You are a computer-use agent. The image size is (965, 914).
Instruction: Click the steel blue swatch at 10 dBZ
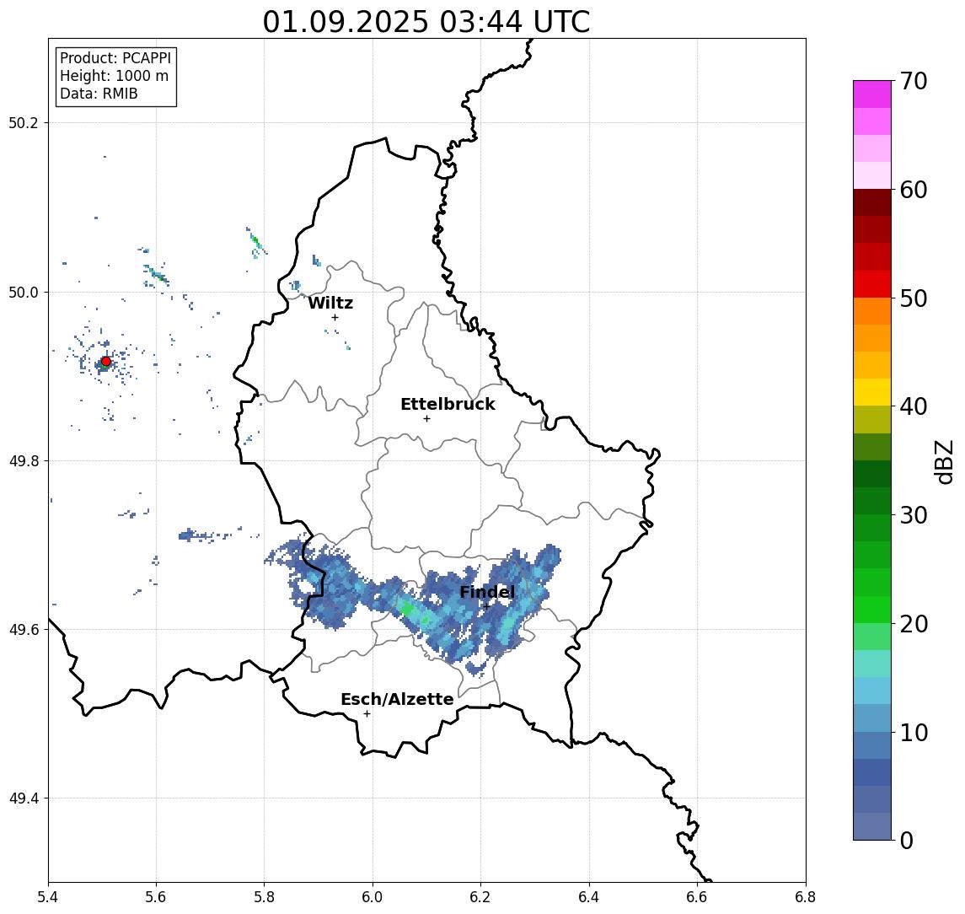pyautogui.click(x=872, y=745)
